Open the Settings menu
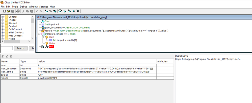The width and height of the screenshot is (252, 103). coord(44,7)
